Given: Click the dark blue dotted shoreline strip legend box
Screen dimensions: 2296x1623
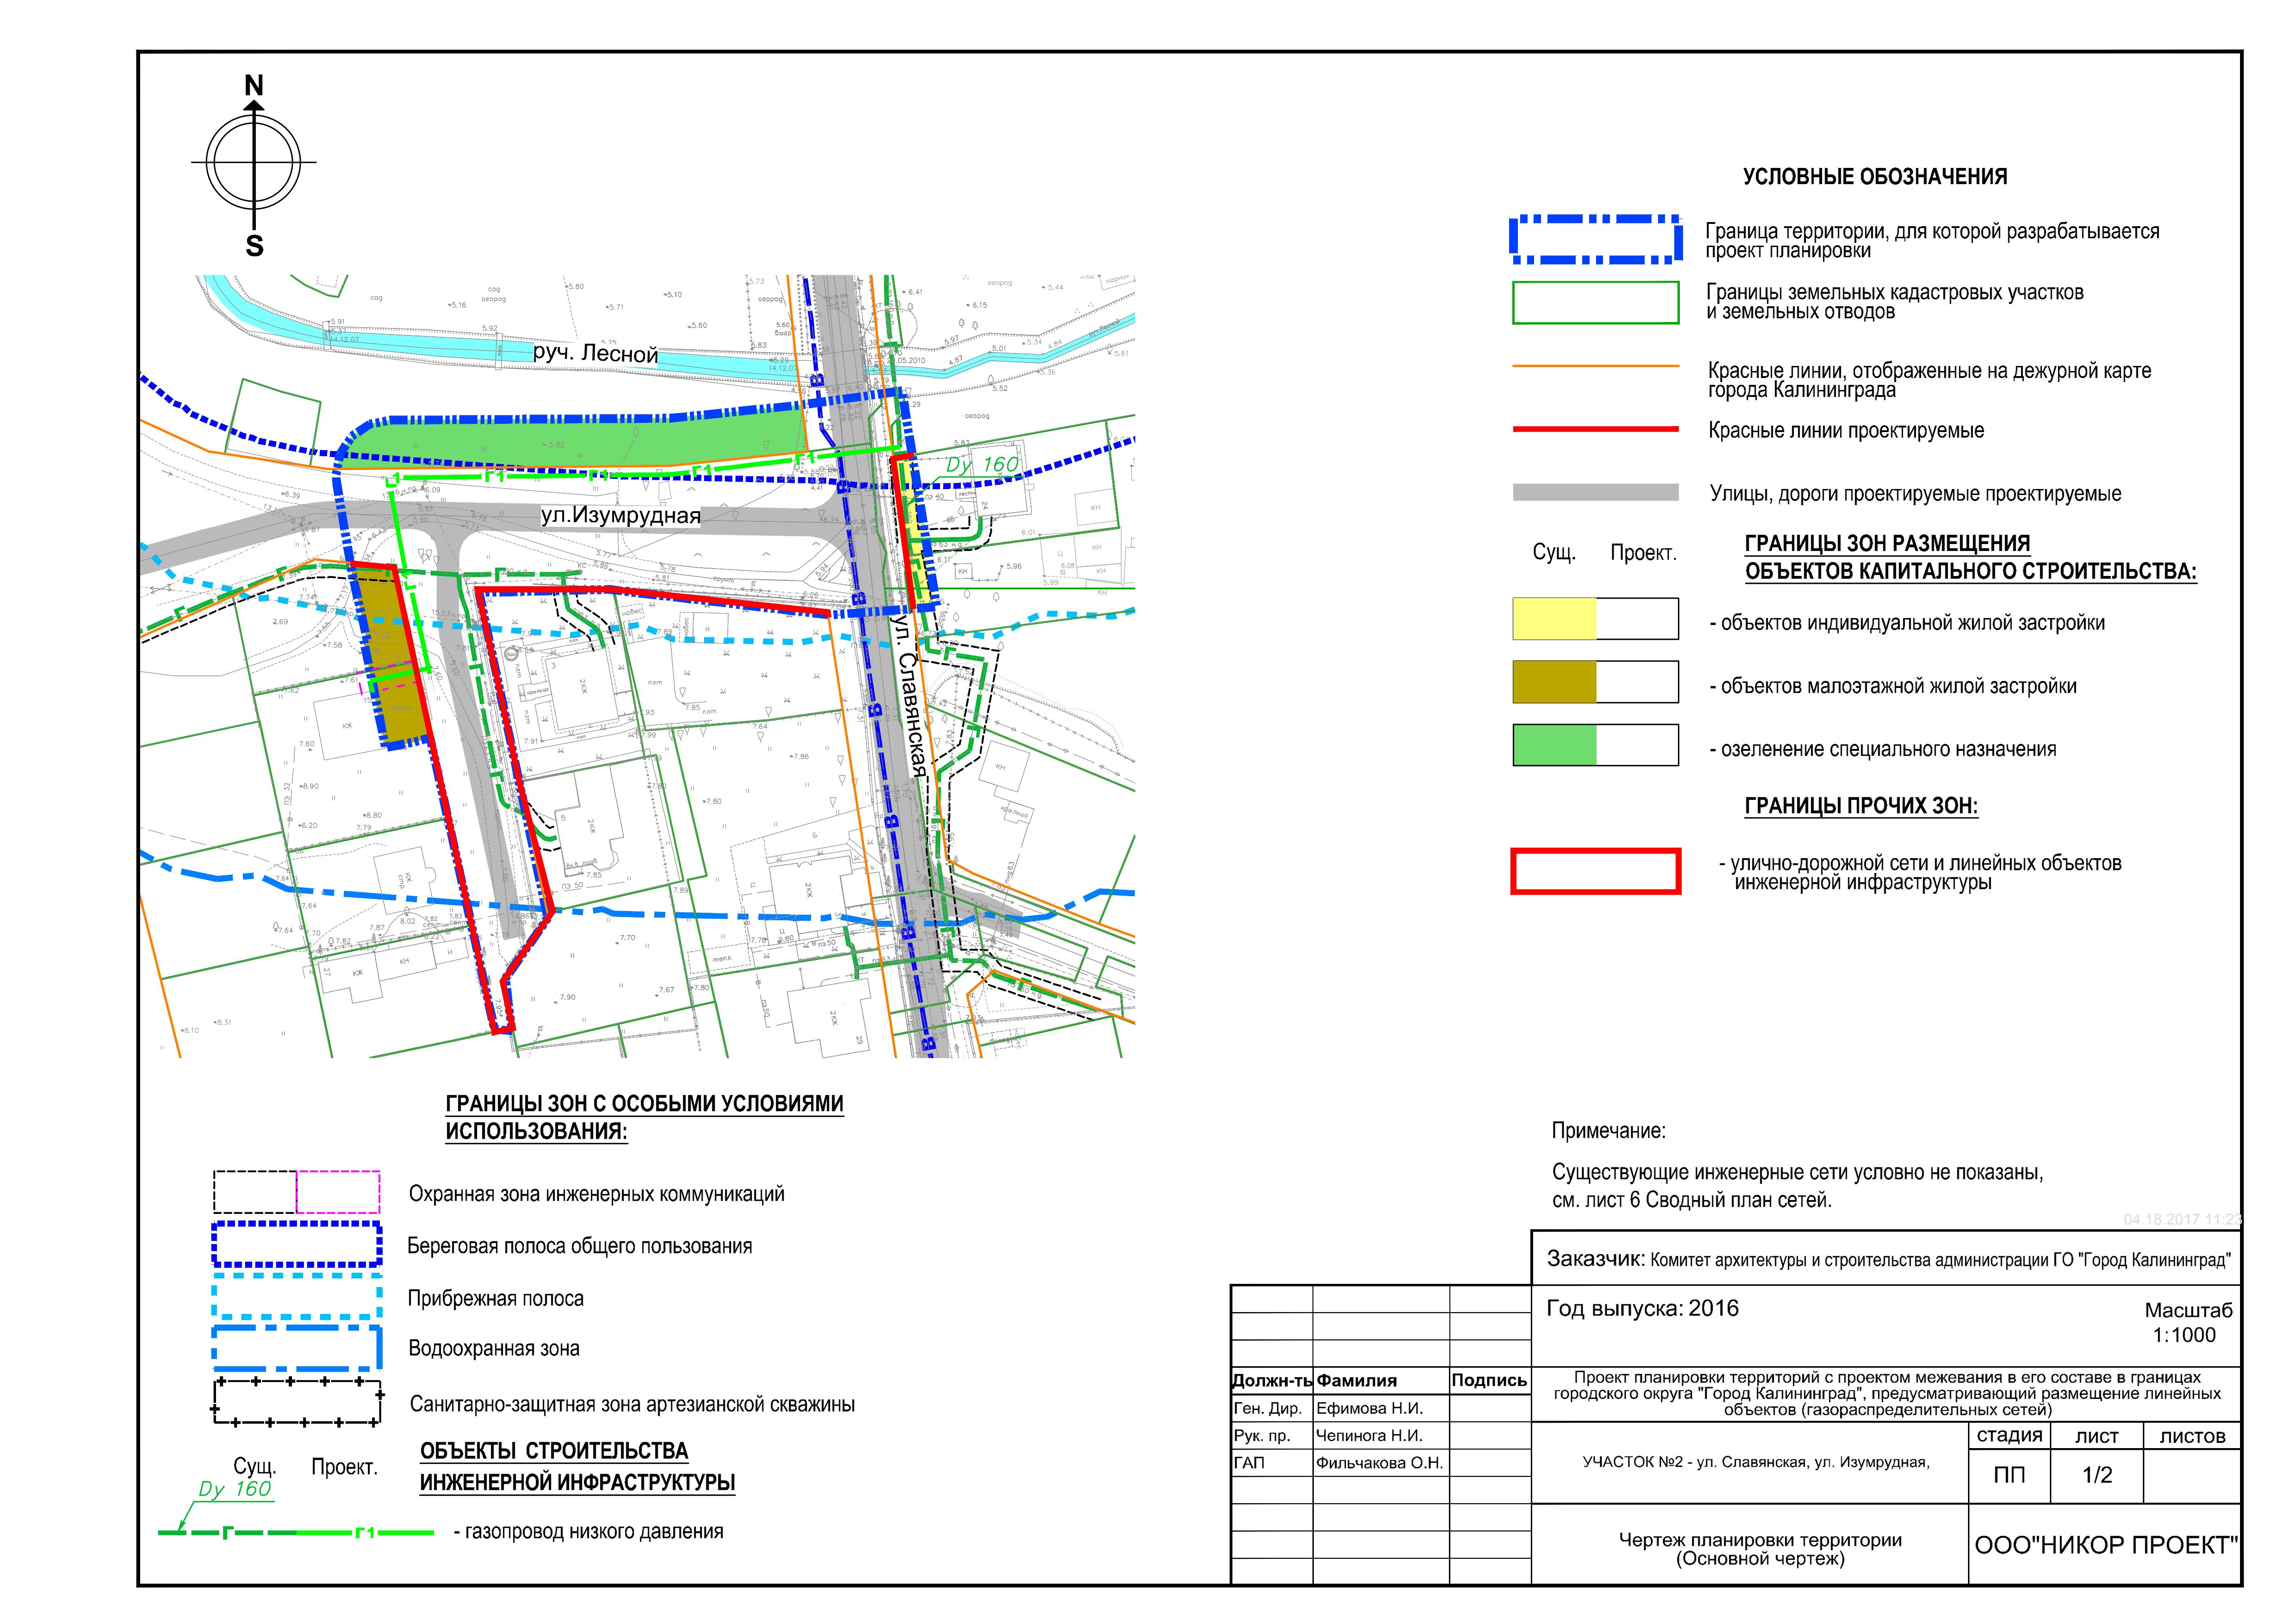Looking at the screenshot, I should click(296, 1245).
